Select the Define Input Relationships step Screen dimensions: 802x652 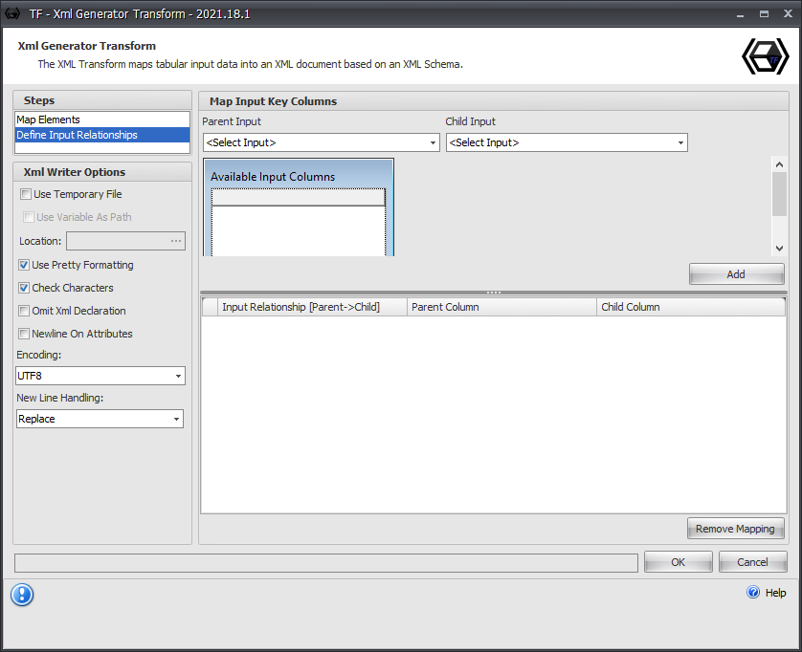(x=77, y=135)
